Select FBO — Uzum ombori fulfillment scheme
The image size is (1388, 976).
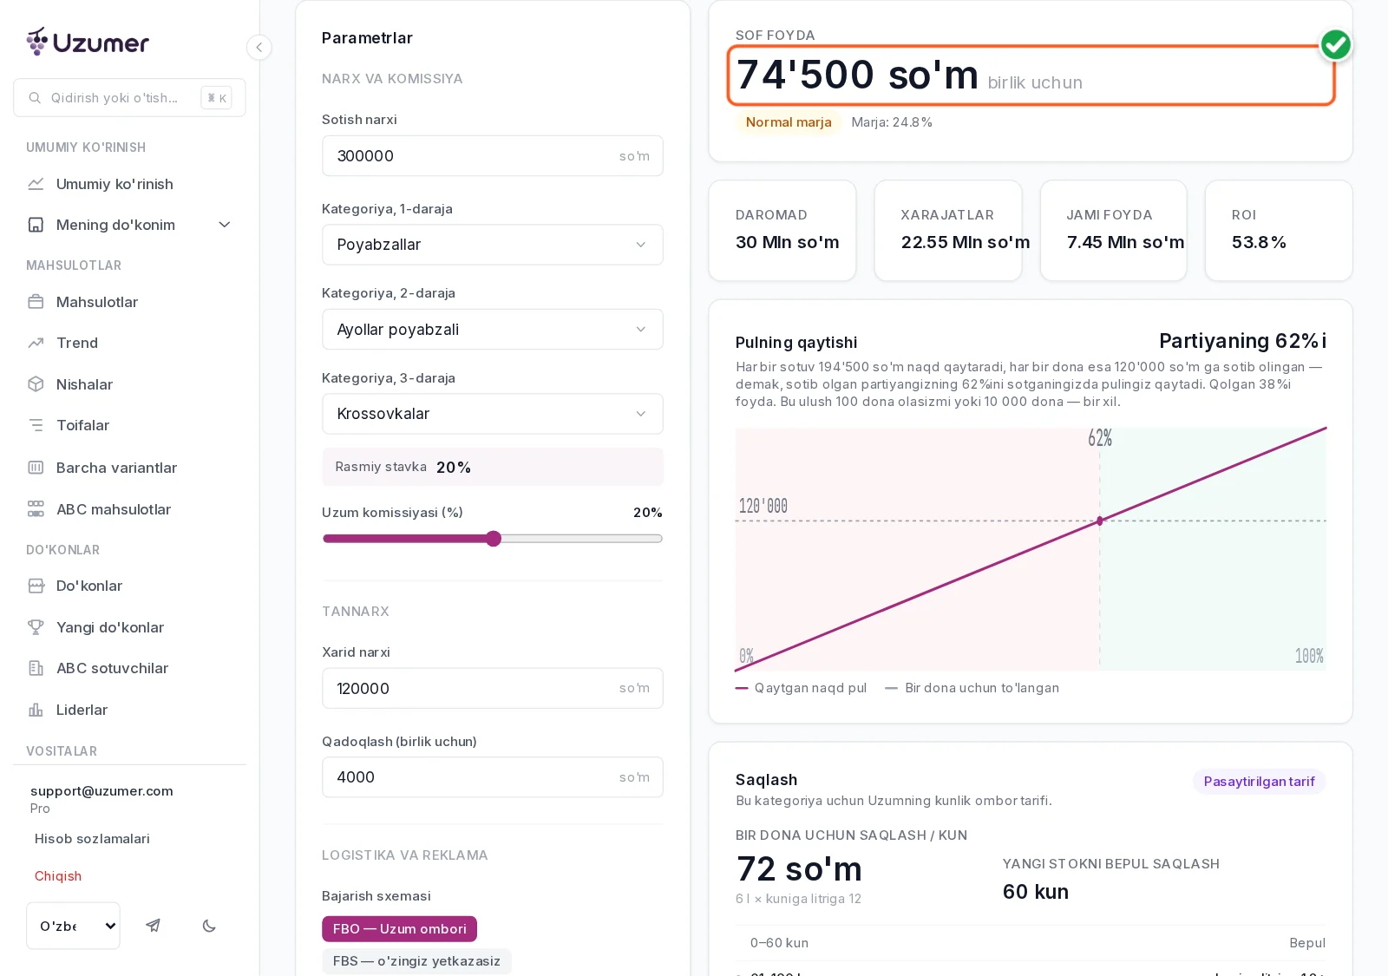coord(399,928)
